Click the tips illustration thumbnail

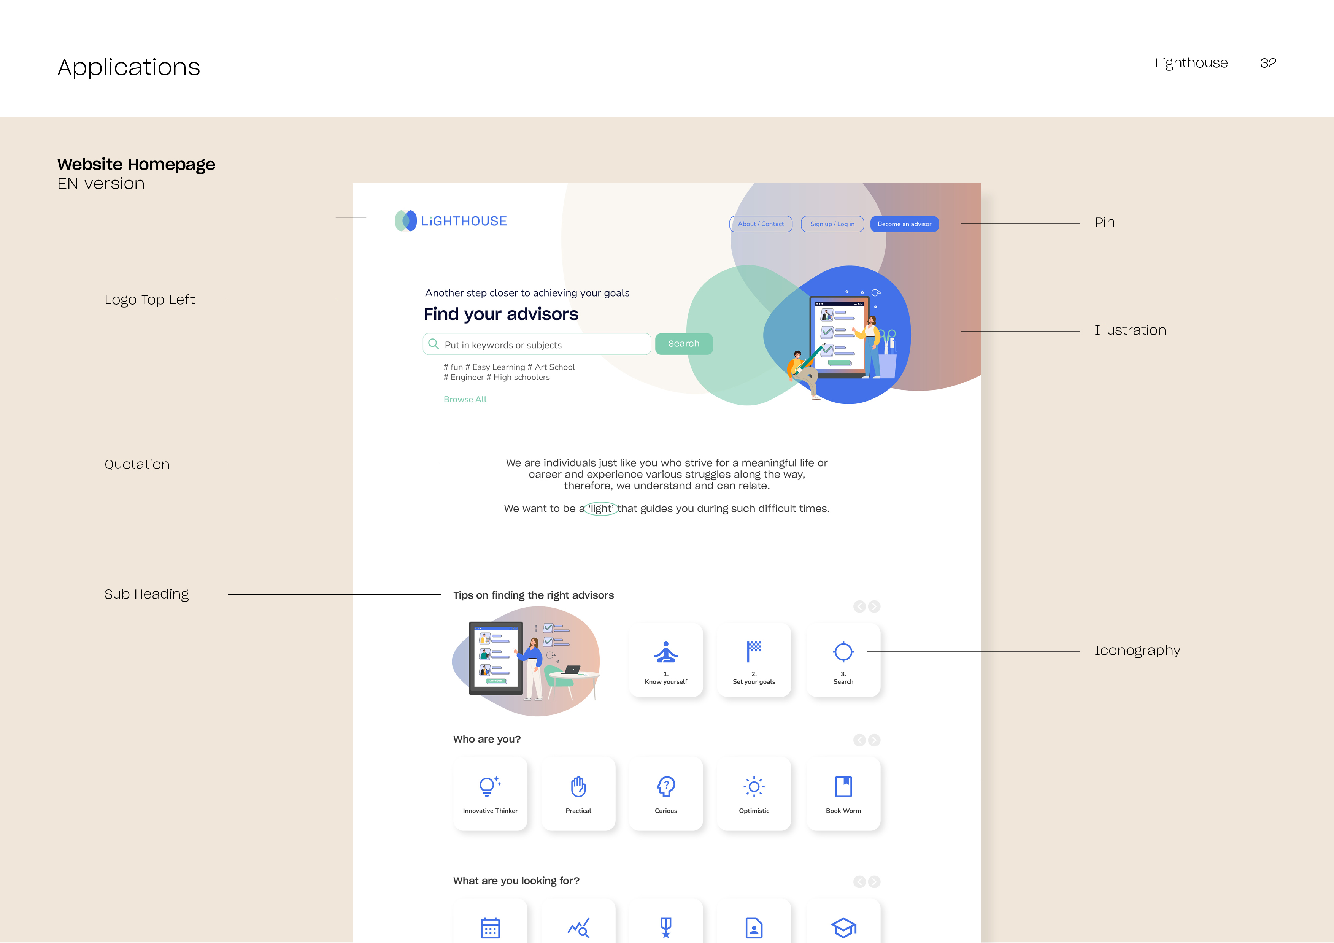(x=526, y=661)
